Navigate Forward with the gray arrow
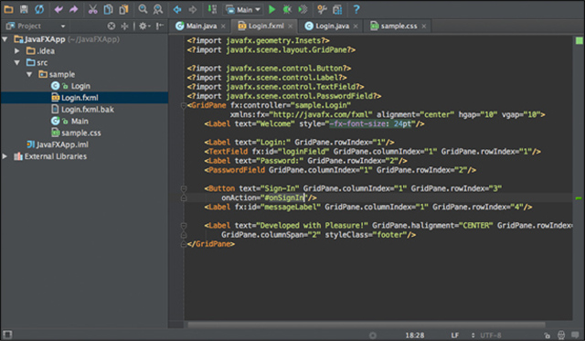This screenshot has width=585, height=341. coord(193,9)
